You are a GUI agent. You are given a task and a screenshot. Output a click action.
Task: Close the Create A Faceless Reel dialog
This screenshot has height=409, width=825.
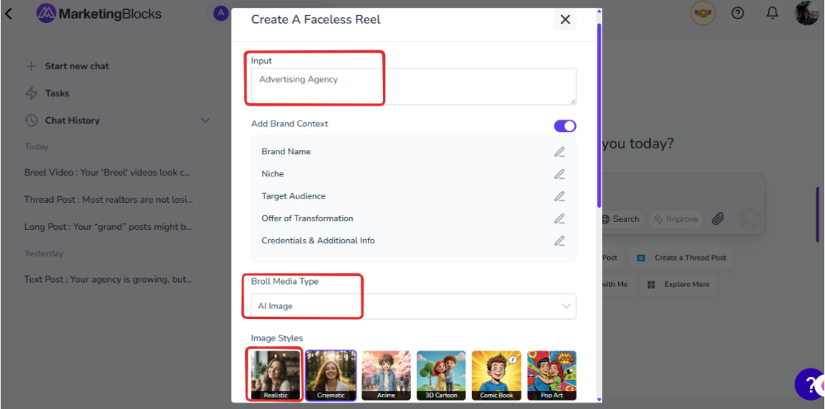[565, 20]
